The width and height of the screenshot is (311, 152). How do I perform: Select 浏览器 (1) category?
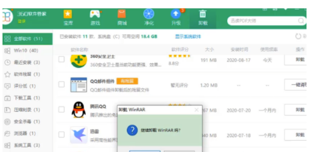(x=27, y=133)
